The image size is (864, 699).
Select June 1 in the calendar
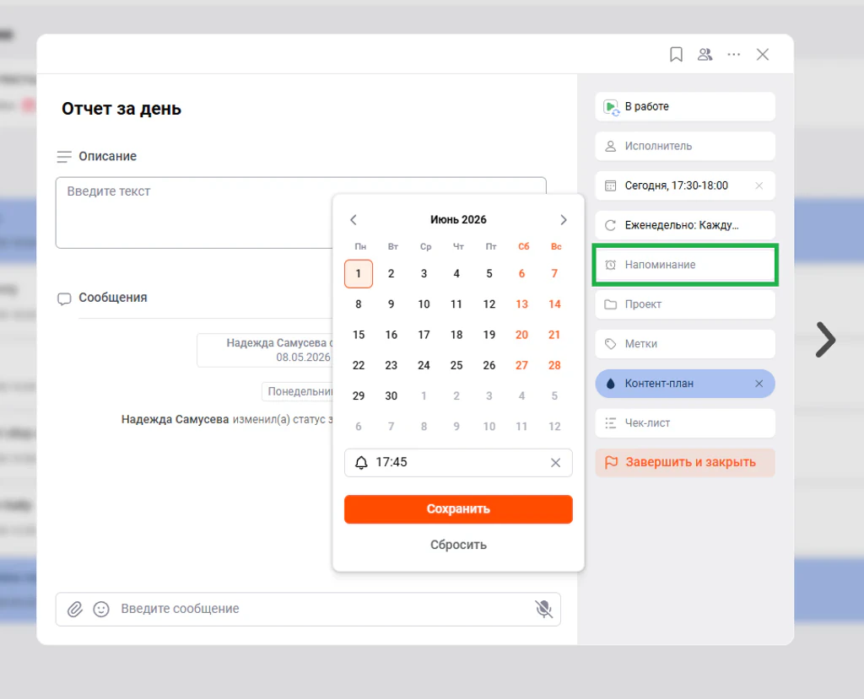tap(358, 274)
